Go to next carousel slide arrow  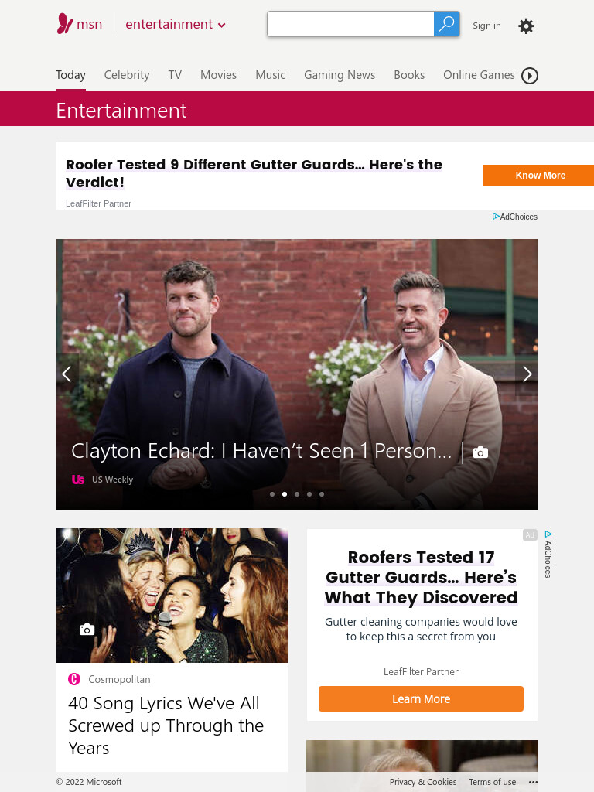[x=527, y=374]
